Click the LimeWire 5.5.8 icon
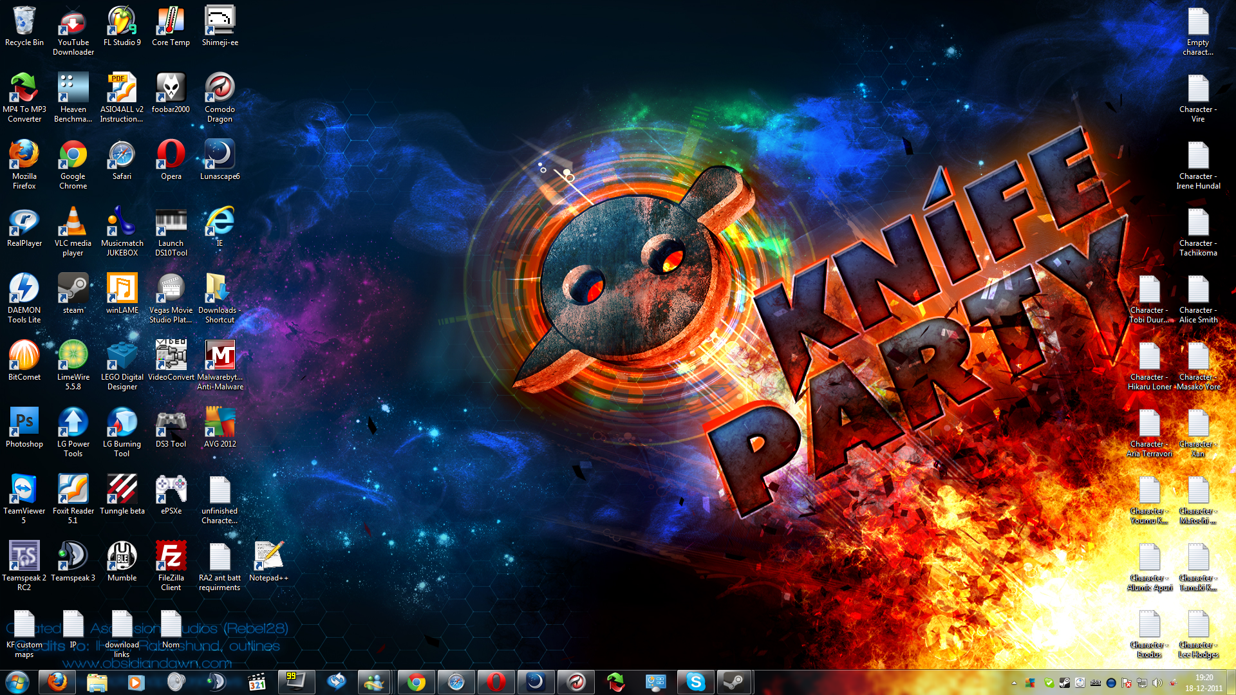Screen dimensions: 1236x695 tap(73, 366)
